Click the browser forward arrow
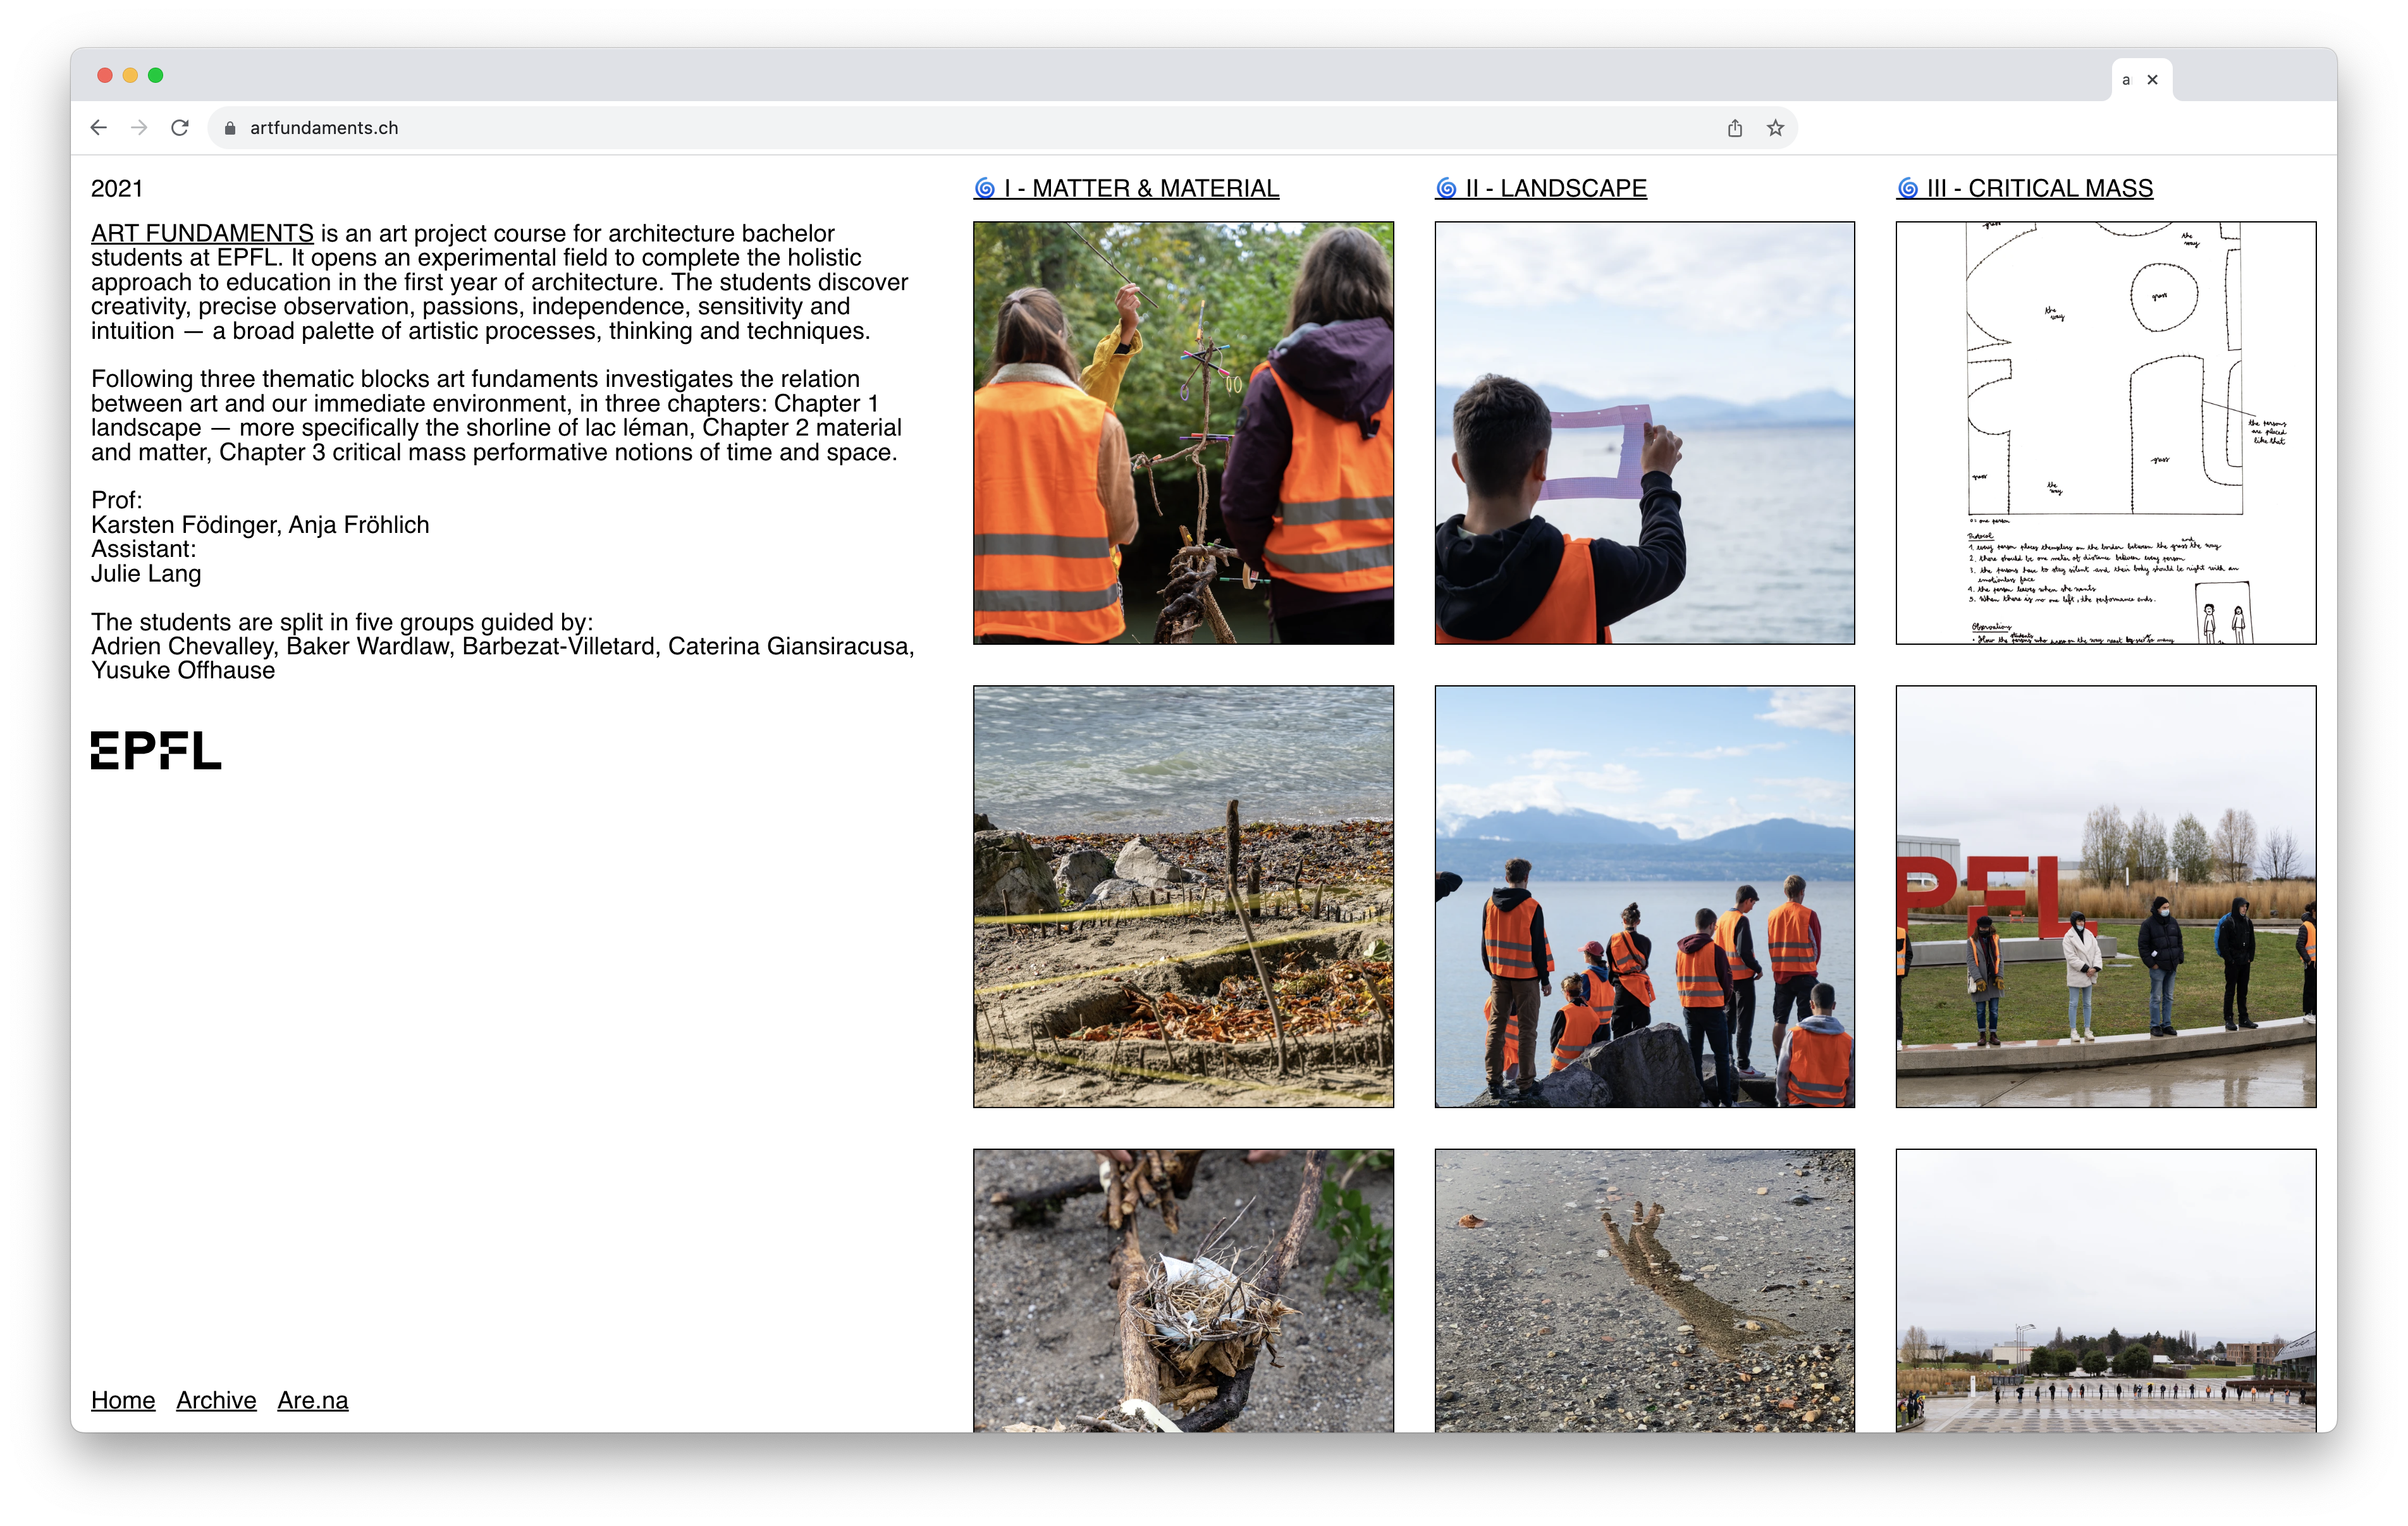The width and height of the screenshot is (2408, 1526). [139, 128]
